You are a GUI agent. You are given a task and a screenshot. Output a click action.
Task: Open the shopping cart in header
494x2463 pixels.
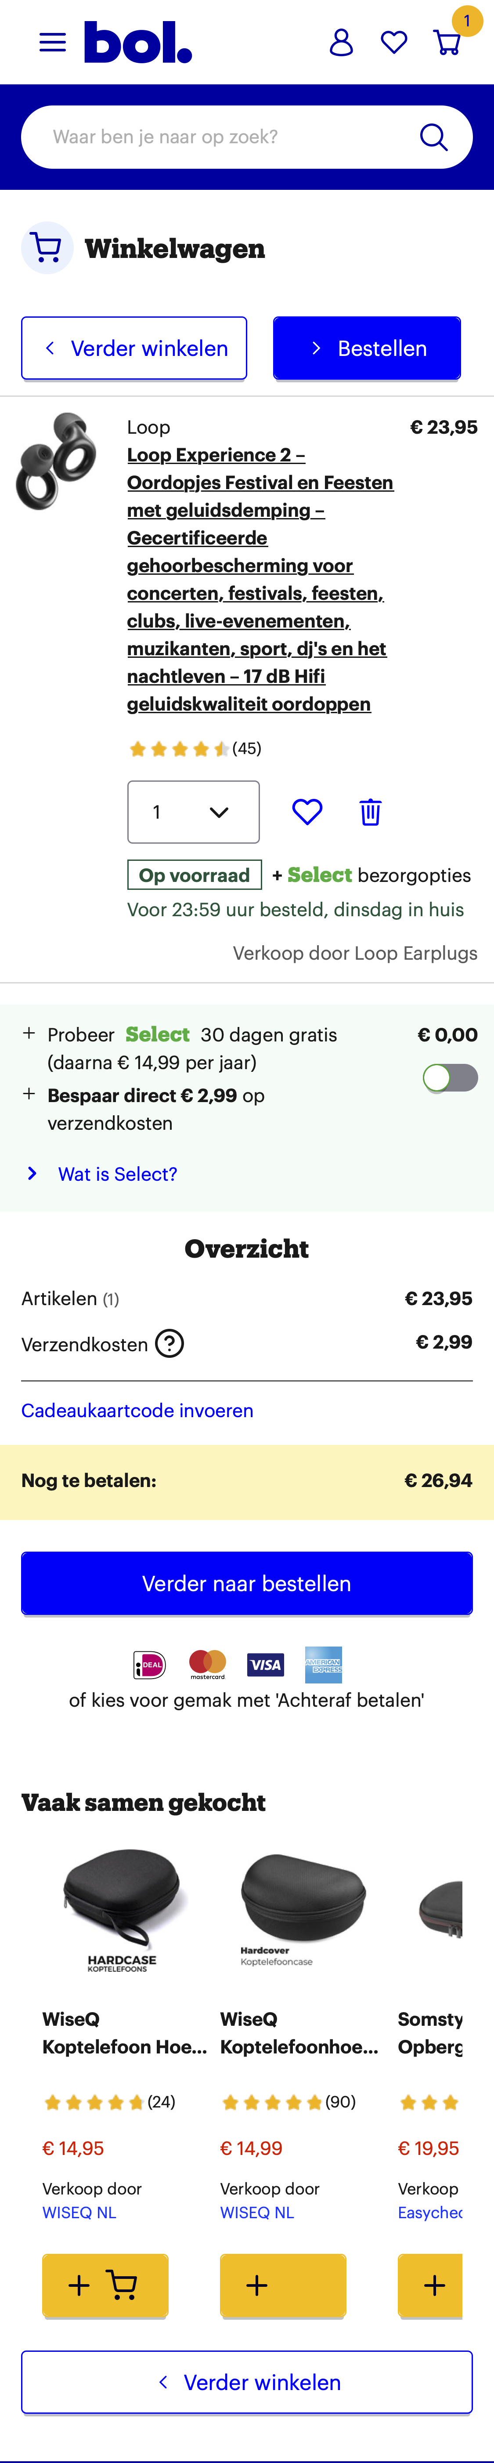447,42
